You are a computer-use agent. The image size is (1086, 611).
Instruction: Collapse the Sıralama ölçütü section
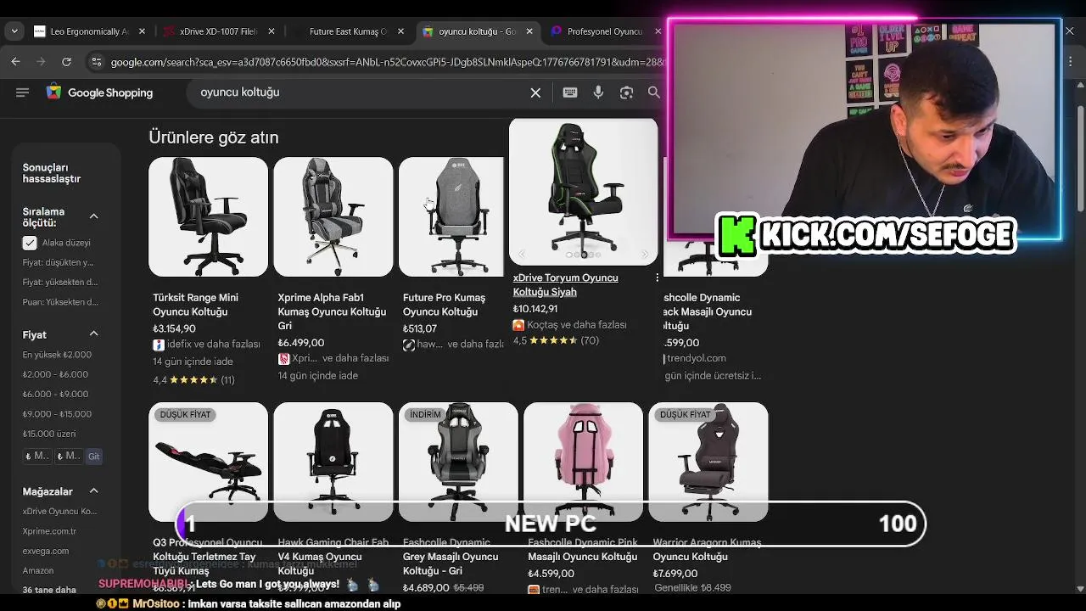tap(93, 216)
